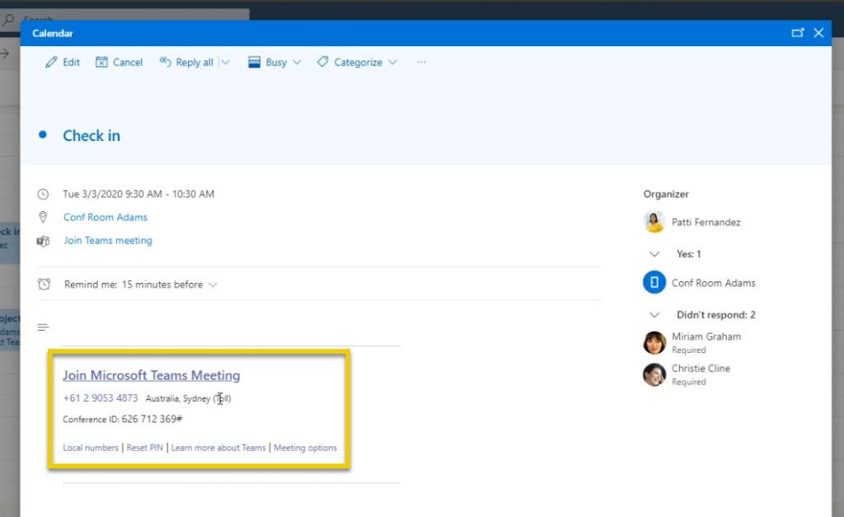844x517 pixels.
Task: Click the Reset PIN link
Action: (x=145, y=448)
